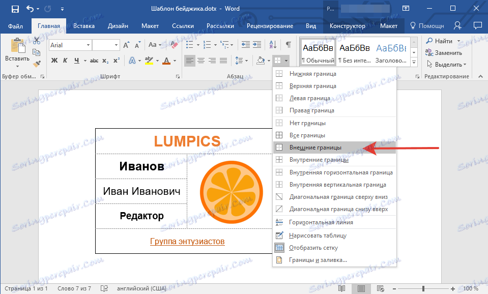Justify the paragraph text
The height and width of the screenshot is (294, 488).
pos(223,61)
